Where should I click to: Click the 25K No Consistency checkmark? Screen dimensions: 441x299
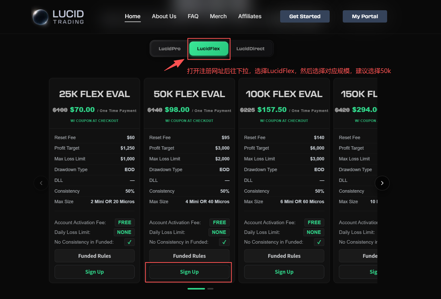[130, 242]
